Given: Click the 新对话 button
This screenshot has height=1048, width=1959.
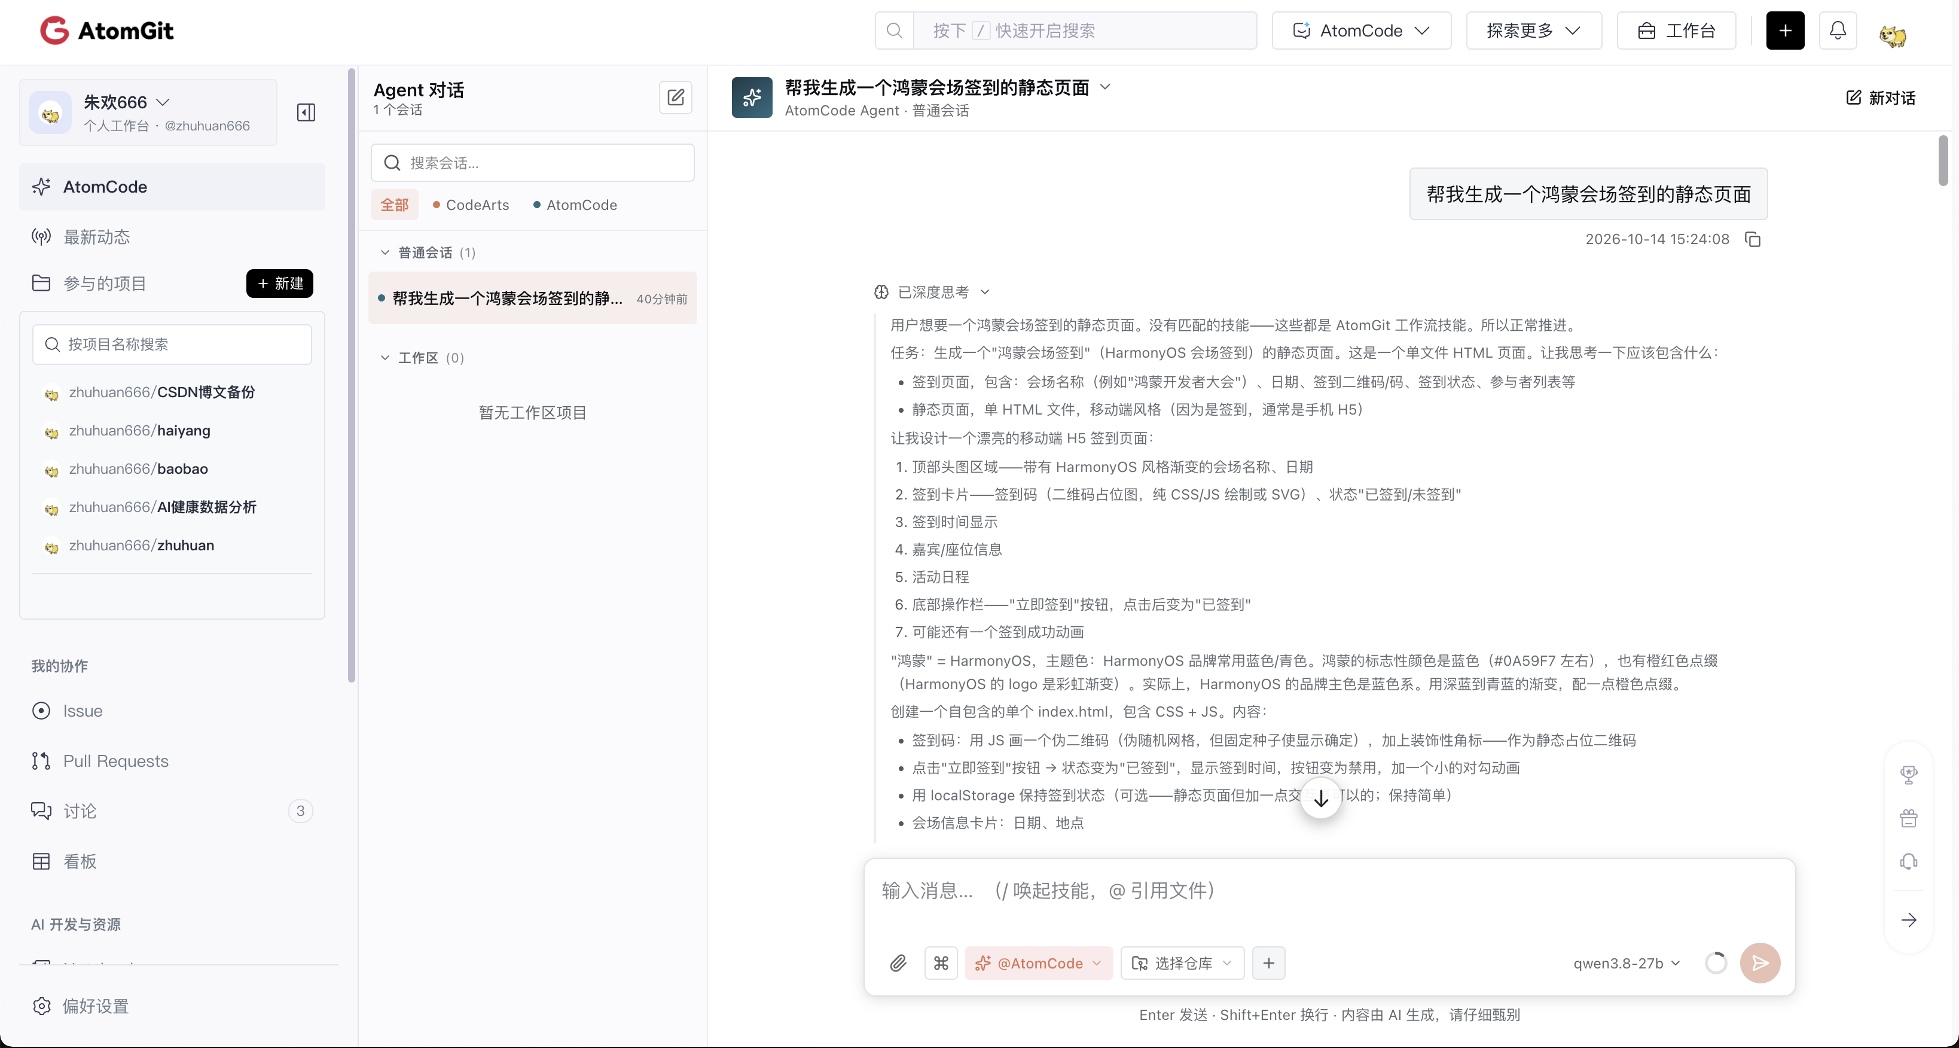Looking at the screenshot, I should tap(1880, 98).
